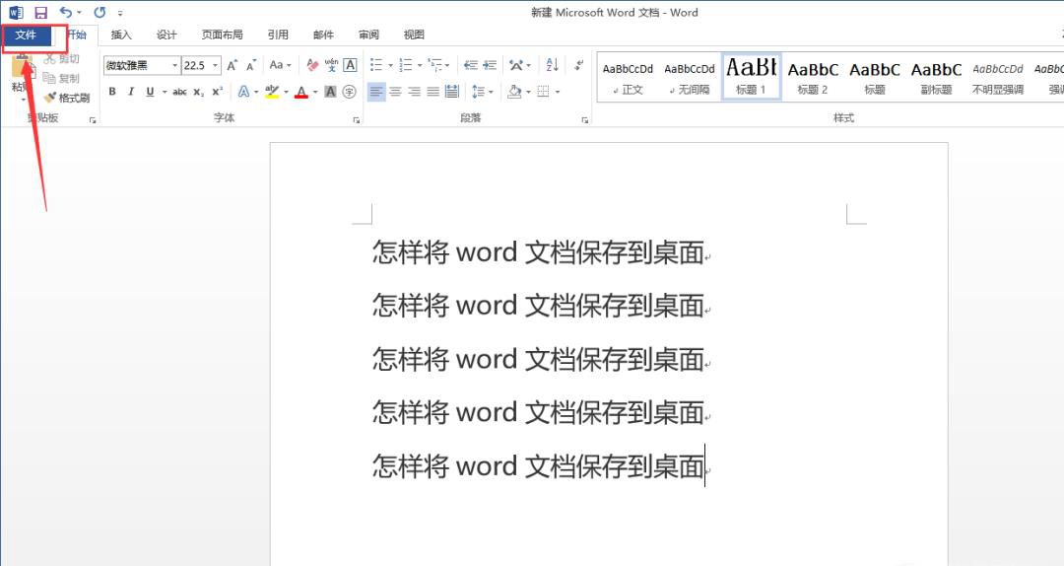Switch to the 设计 (Design) tab
The height and width of the screenshot is (566, 1064).
pyautogui.click(x=166, y=35)
